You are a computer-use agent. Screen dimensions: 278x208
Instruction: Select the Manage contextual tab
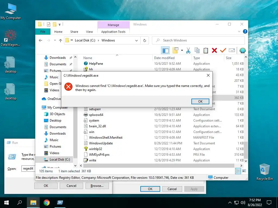coord(113,25)
